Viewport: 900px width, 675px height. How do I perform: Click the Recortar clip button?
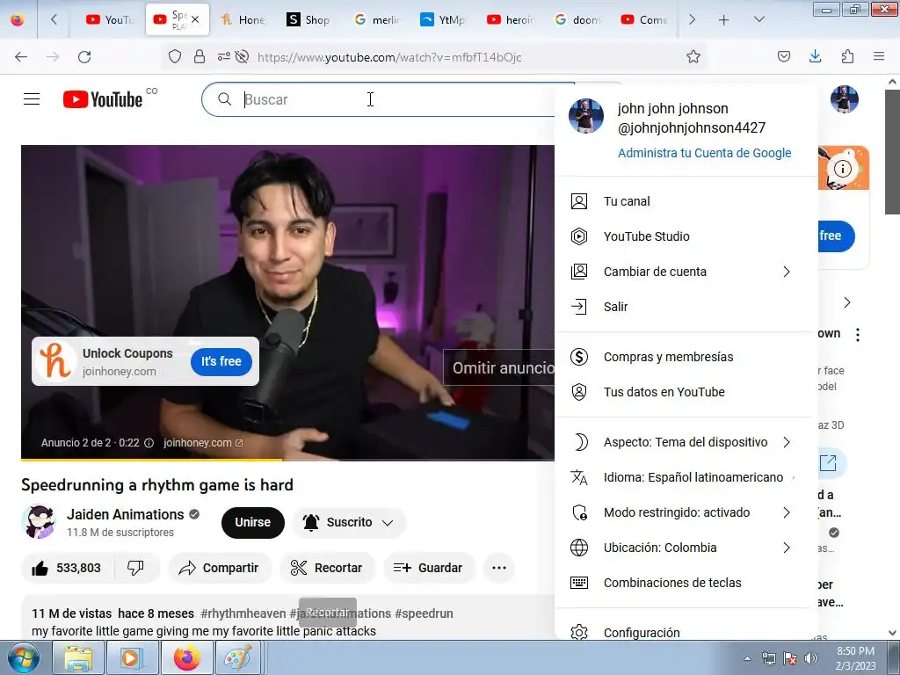[327, 568]
